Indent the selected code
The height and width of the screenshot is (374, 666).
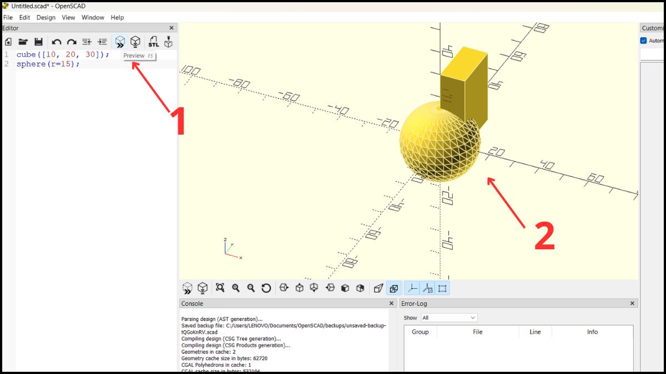tap(102, 42)
